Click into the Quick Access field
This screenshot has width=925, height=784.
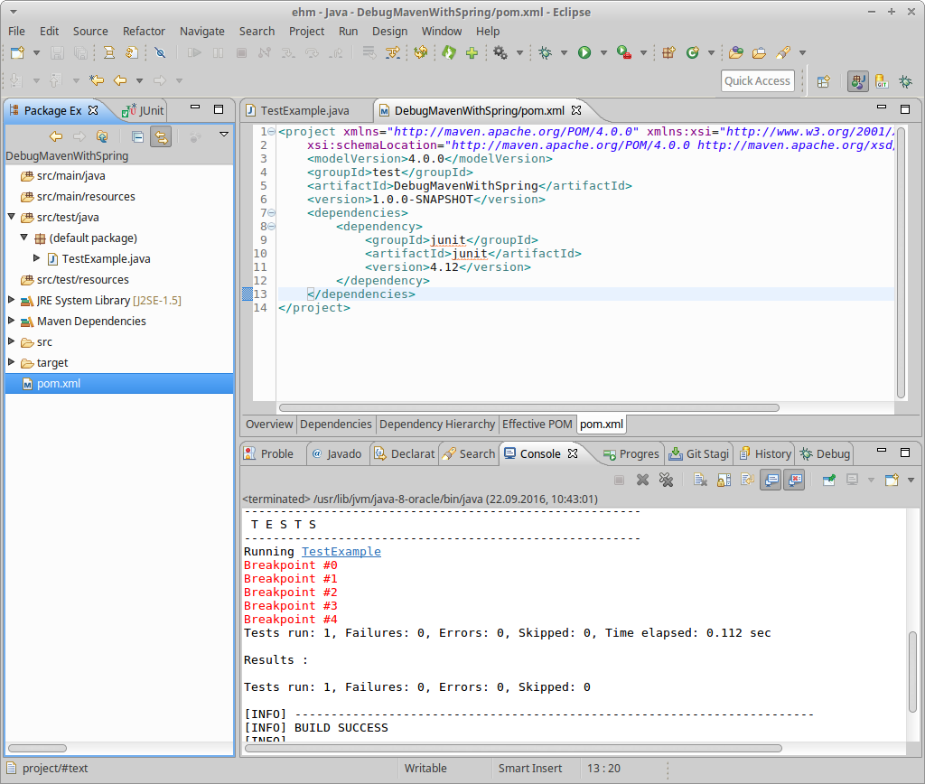[x=757, y=81]
